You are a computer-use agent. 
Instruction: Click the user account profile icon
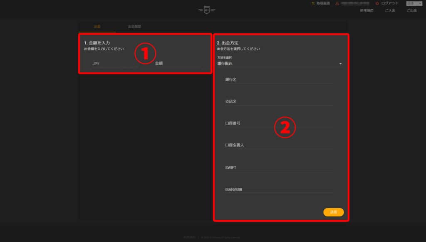[337, 3]
